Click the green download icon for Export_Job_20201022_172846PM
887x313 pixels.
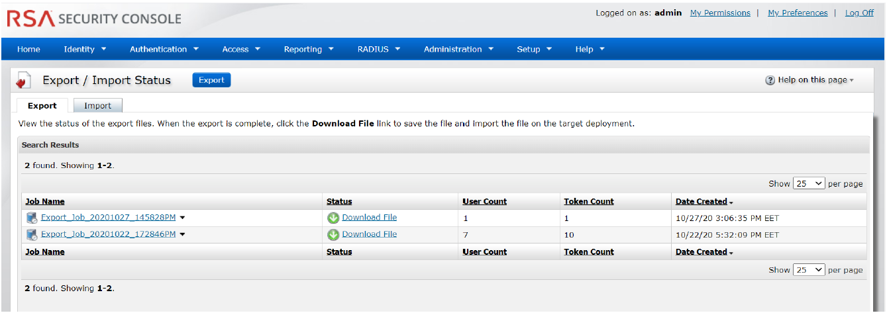[333, 234]
